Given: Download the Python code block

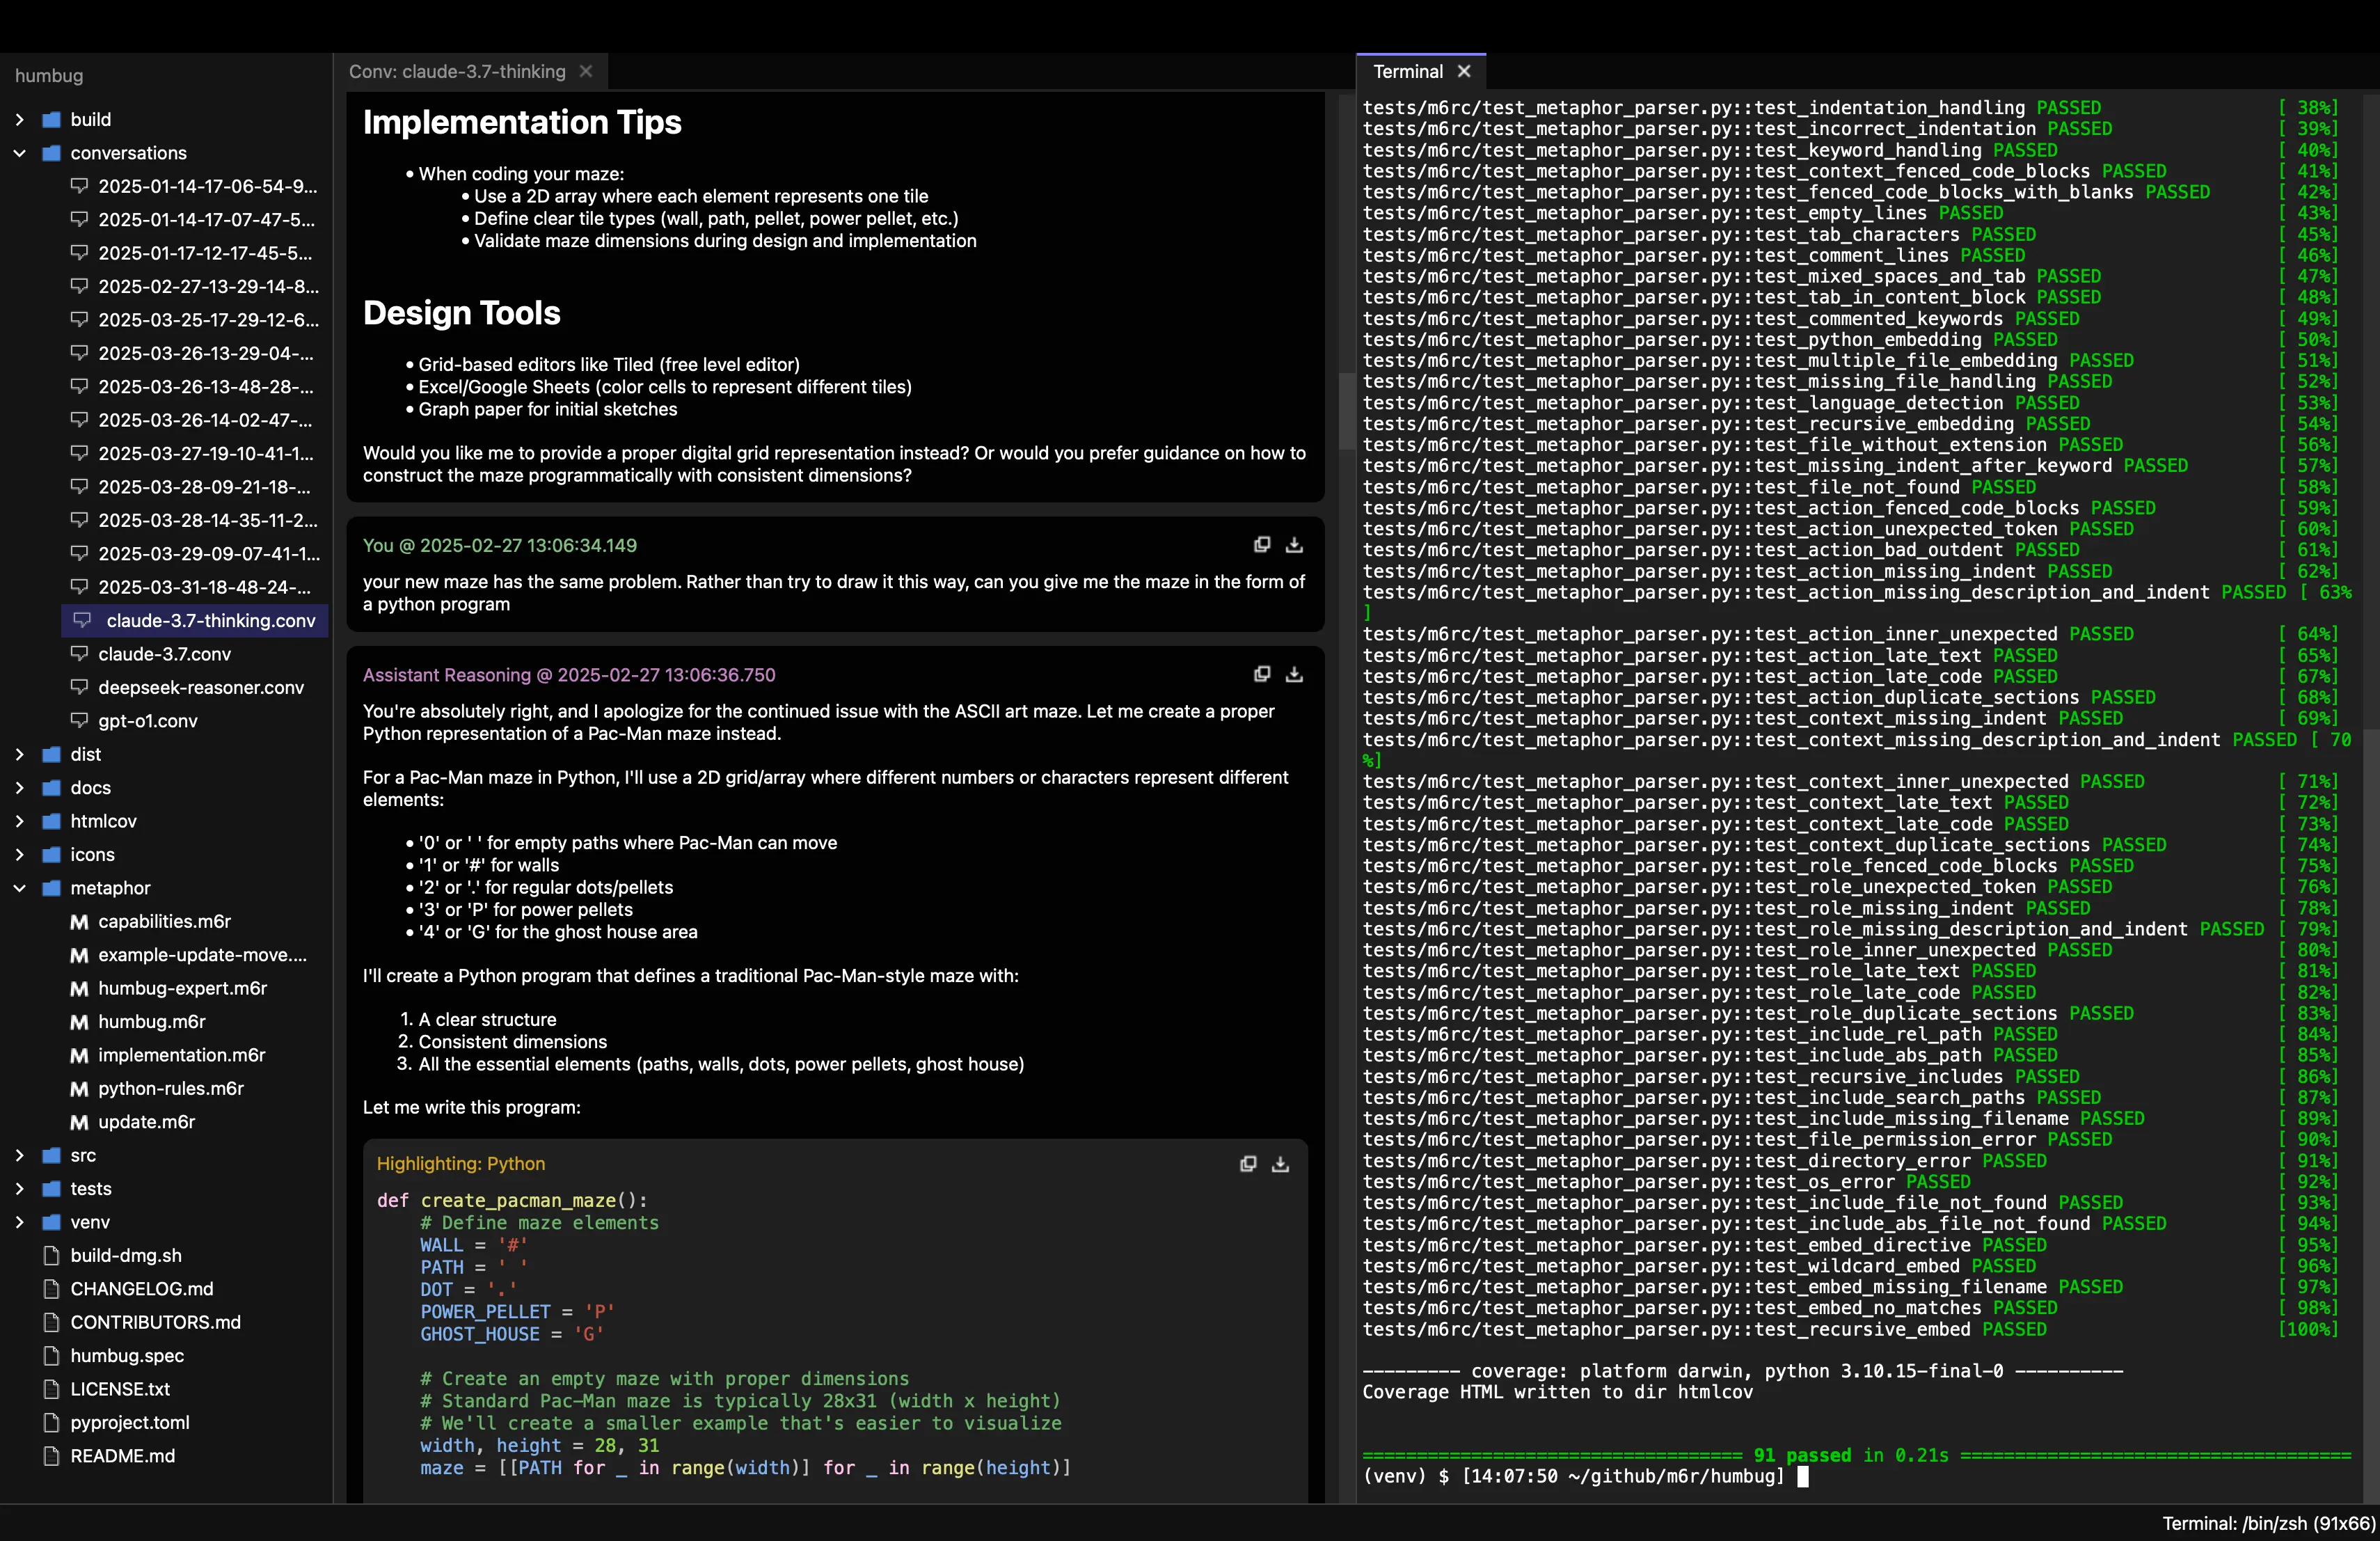Looking at the screenshot, I should point(1280,1164).
